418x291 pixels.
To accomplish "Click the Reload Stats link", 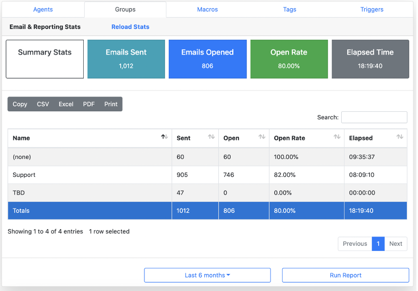I will 130,27.
